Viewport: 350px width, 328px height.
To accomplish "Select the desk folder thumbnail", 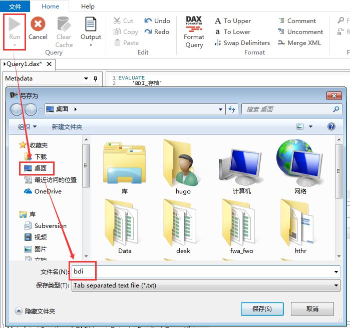I will click(183, 226).
